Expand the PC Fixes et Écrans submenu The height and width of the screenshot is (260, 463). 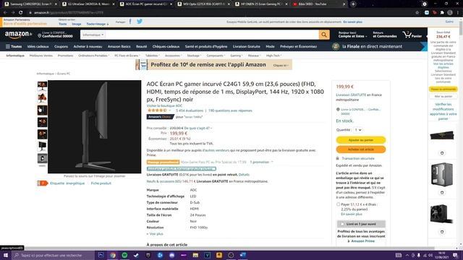pos(127,56)
